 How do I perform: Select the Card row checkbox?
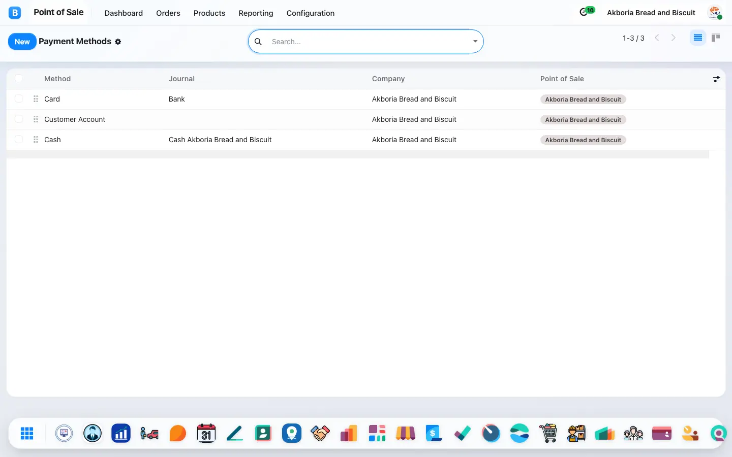click(19, 99)
